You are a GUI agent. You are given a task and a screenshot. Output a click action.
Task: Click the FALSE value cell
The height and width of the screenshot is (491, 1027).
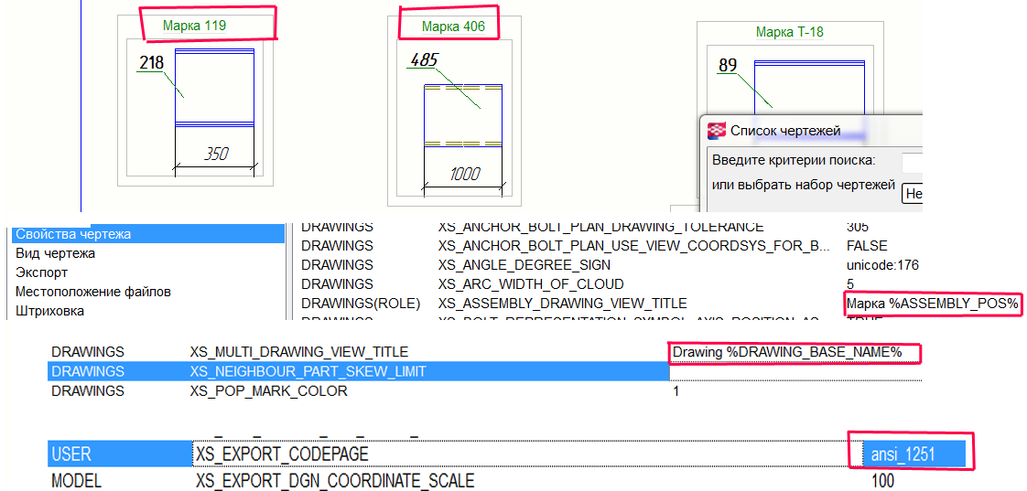[867, 246]
